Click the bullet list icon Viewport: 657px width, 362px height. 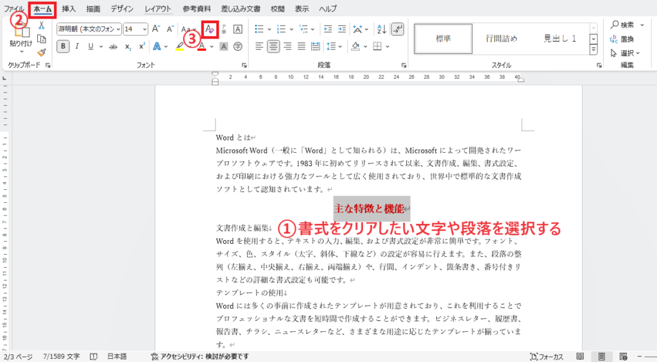[x=259, y=29]
